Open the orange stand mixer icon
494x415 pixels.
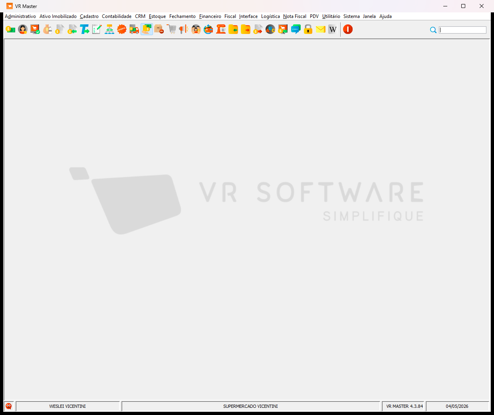pos(221,29)
